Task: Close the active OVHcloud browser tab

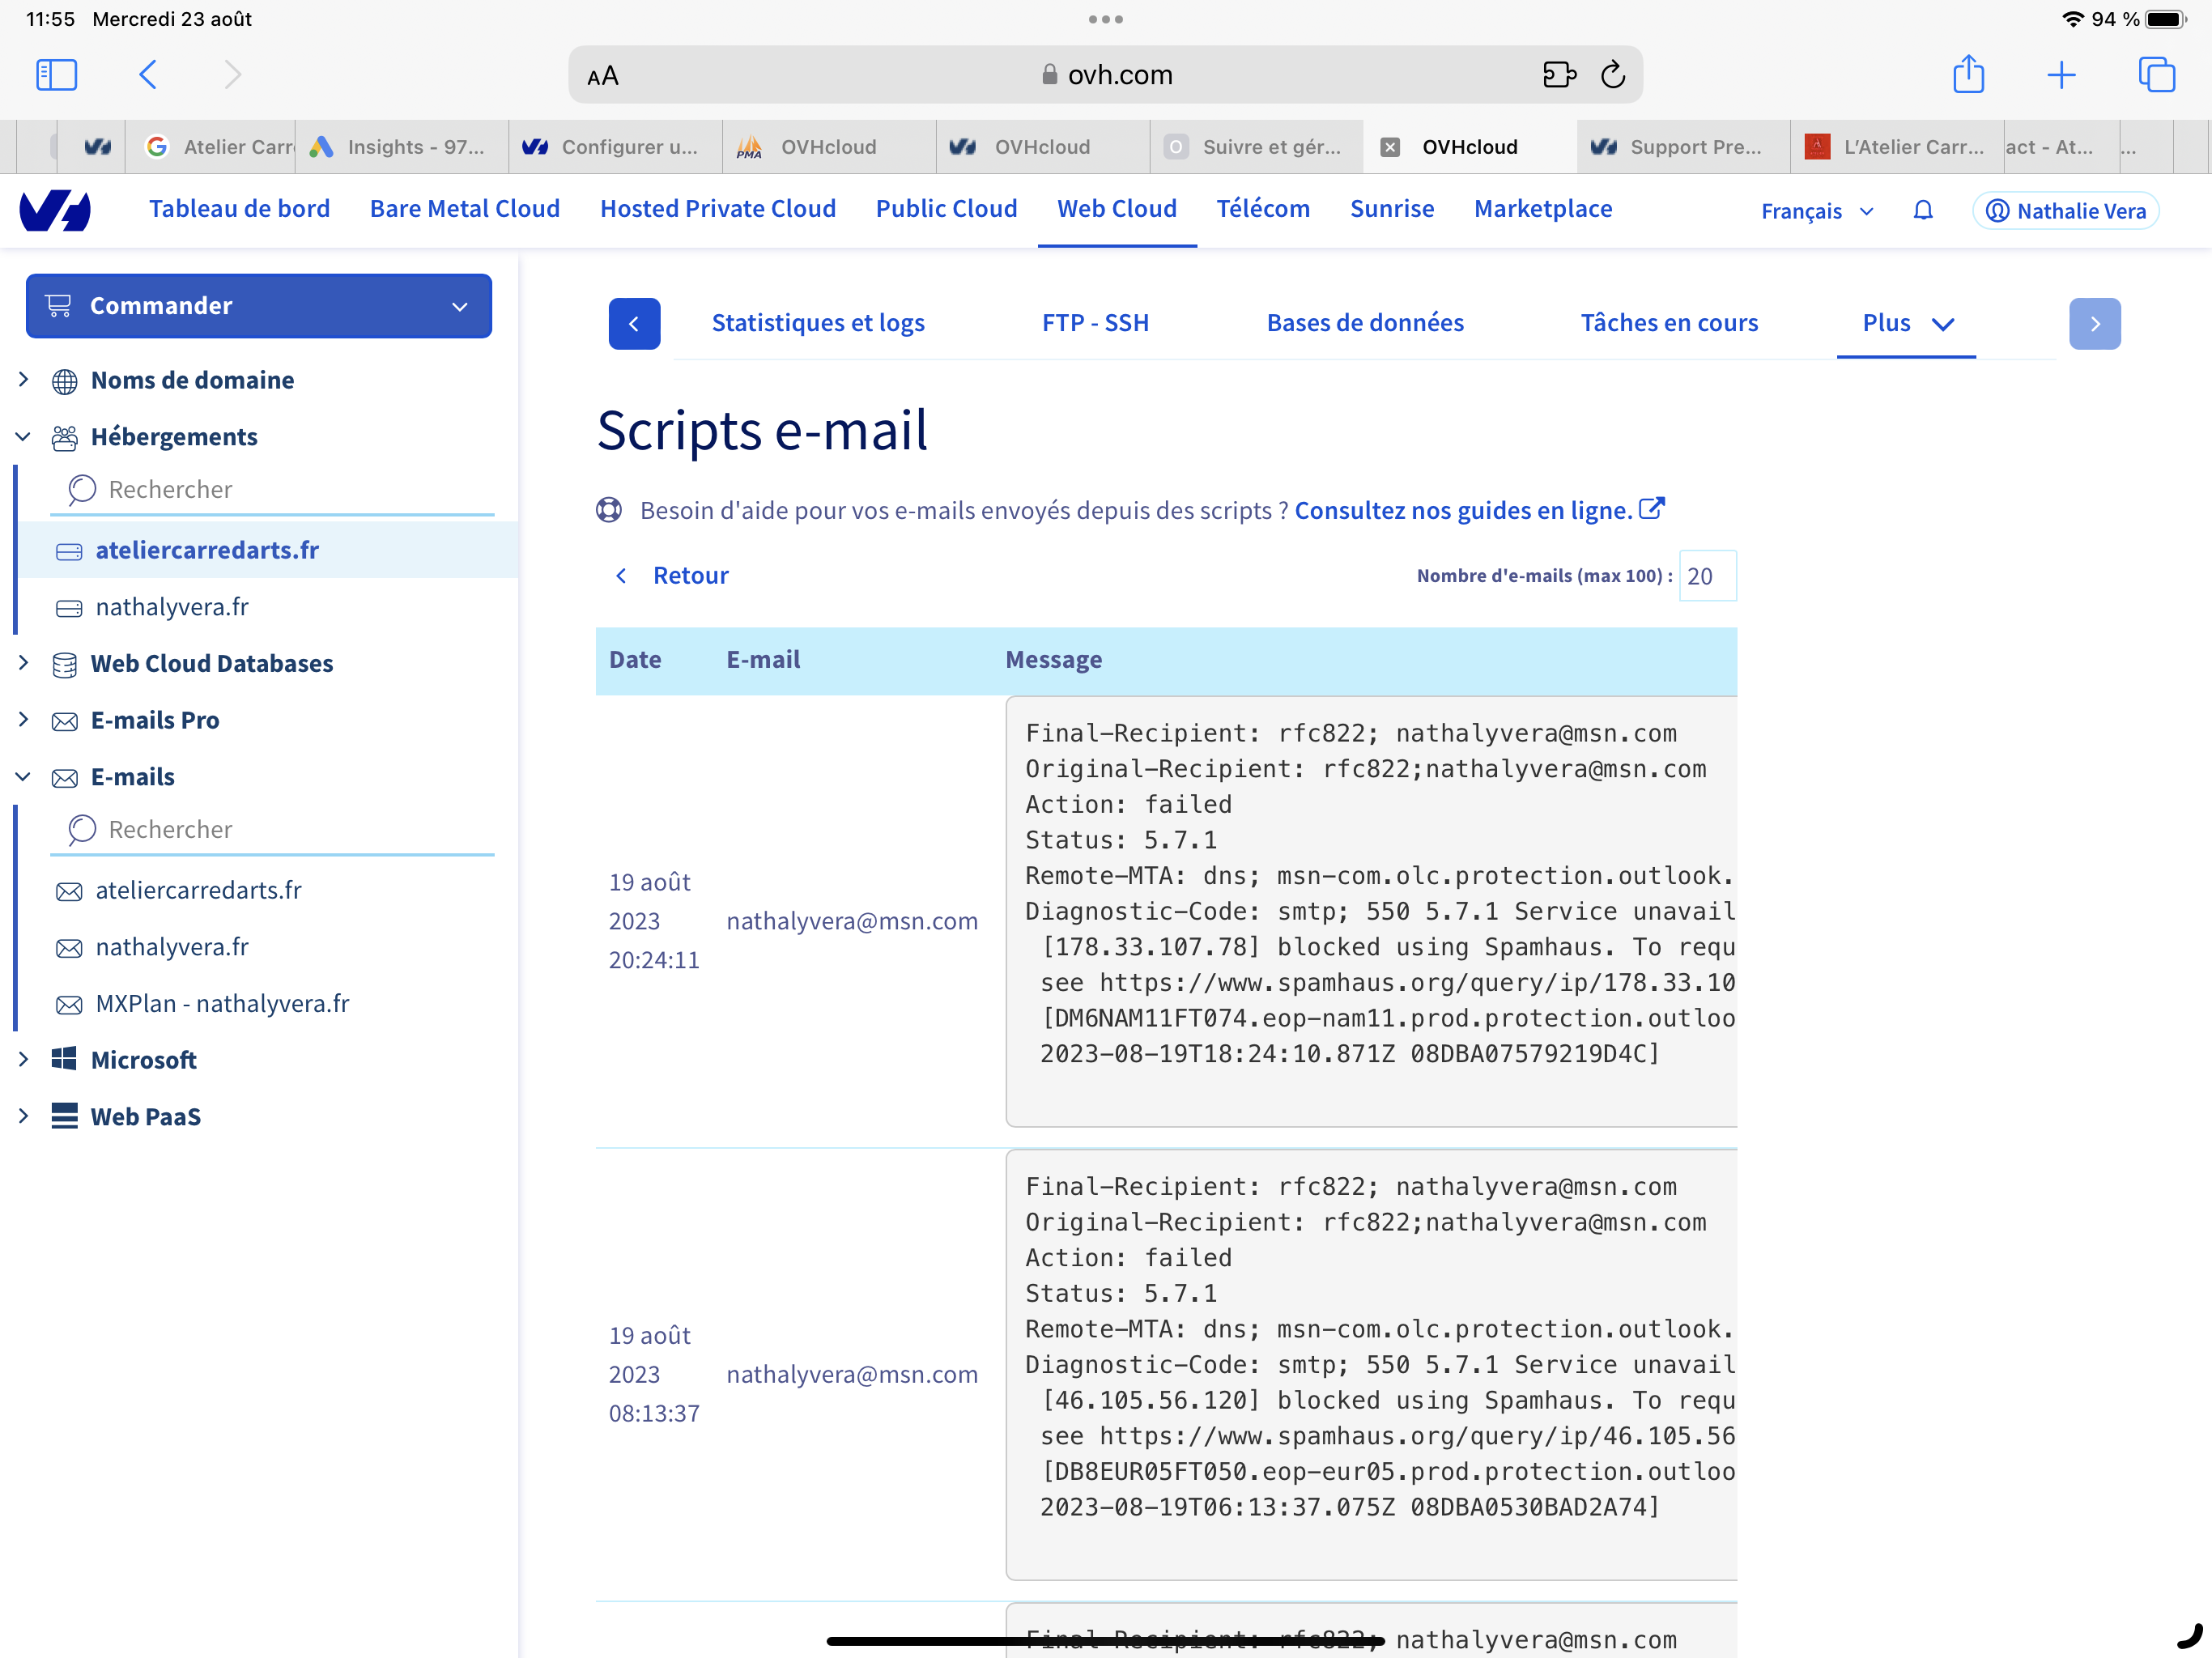Action: [1390, 147]
